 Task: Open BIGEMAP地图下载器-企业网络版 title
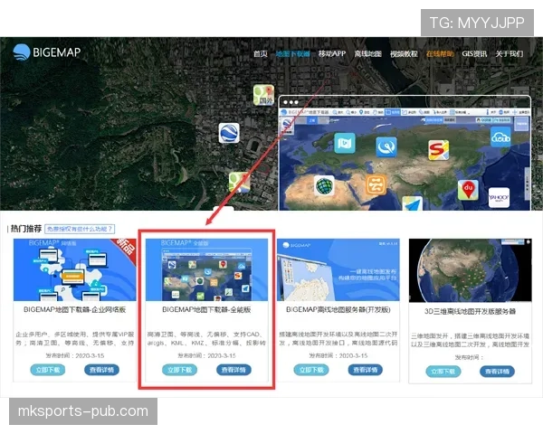coord(75,310)
